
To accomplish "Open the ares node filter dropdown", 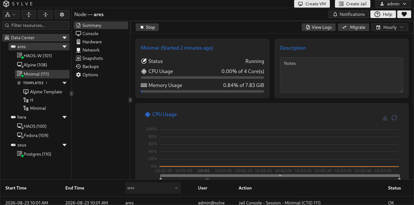I will click(x=153, y=188).
